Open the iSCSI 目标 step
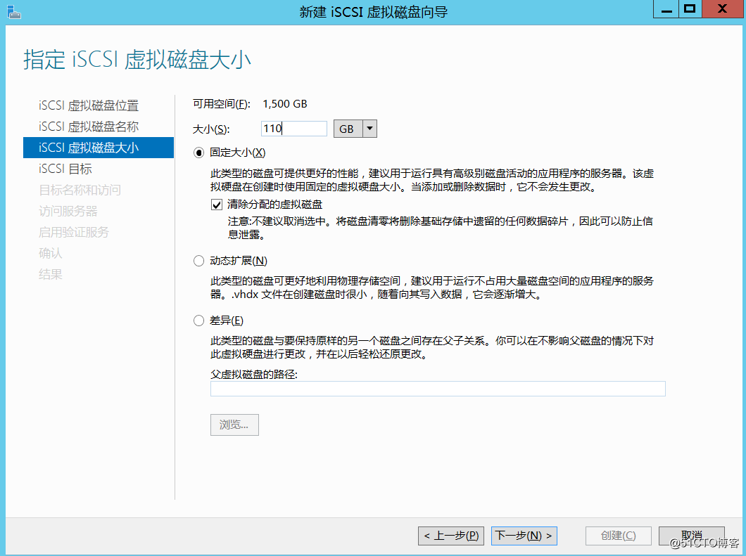 pos(65,169)
